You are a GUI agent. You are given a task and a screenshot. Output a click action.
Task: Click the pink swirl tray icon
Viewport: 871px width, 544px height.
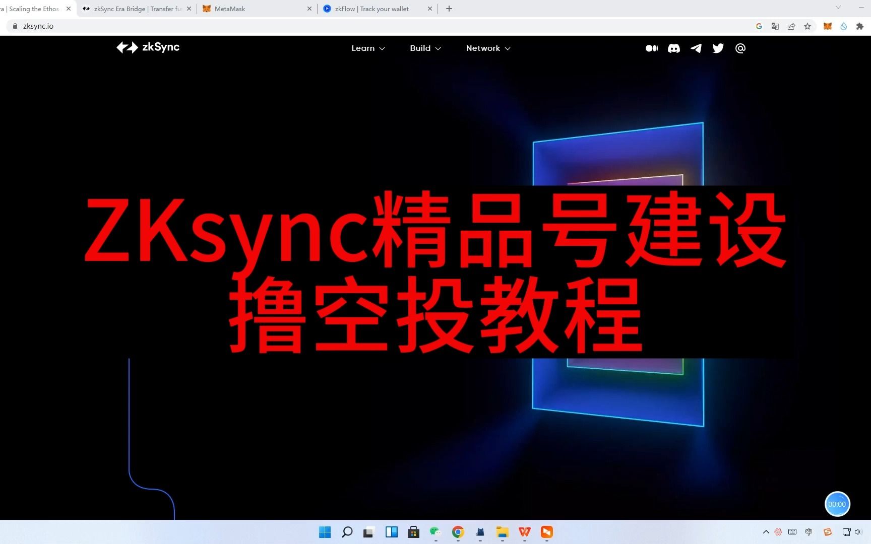(778, 532)
